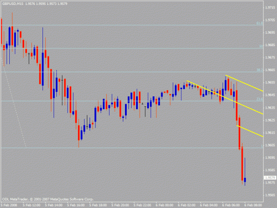Click the 6 Feb 02:00 time label
The width and height of the screenshot is (277, 208).
point(187,205)
